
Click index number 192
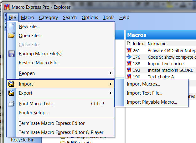(137, 70)
